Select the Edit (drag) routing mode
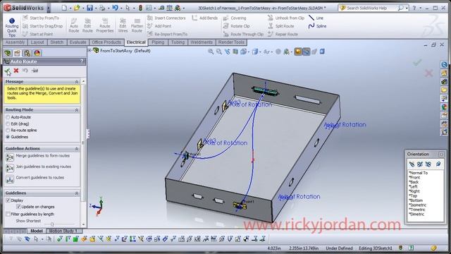The image size is (451, 254). point(8,124)
